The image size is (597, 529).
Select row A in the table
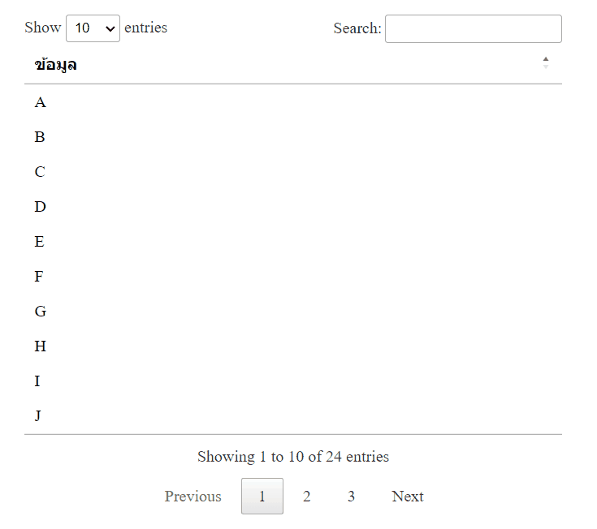[41, 102]
